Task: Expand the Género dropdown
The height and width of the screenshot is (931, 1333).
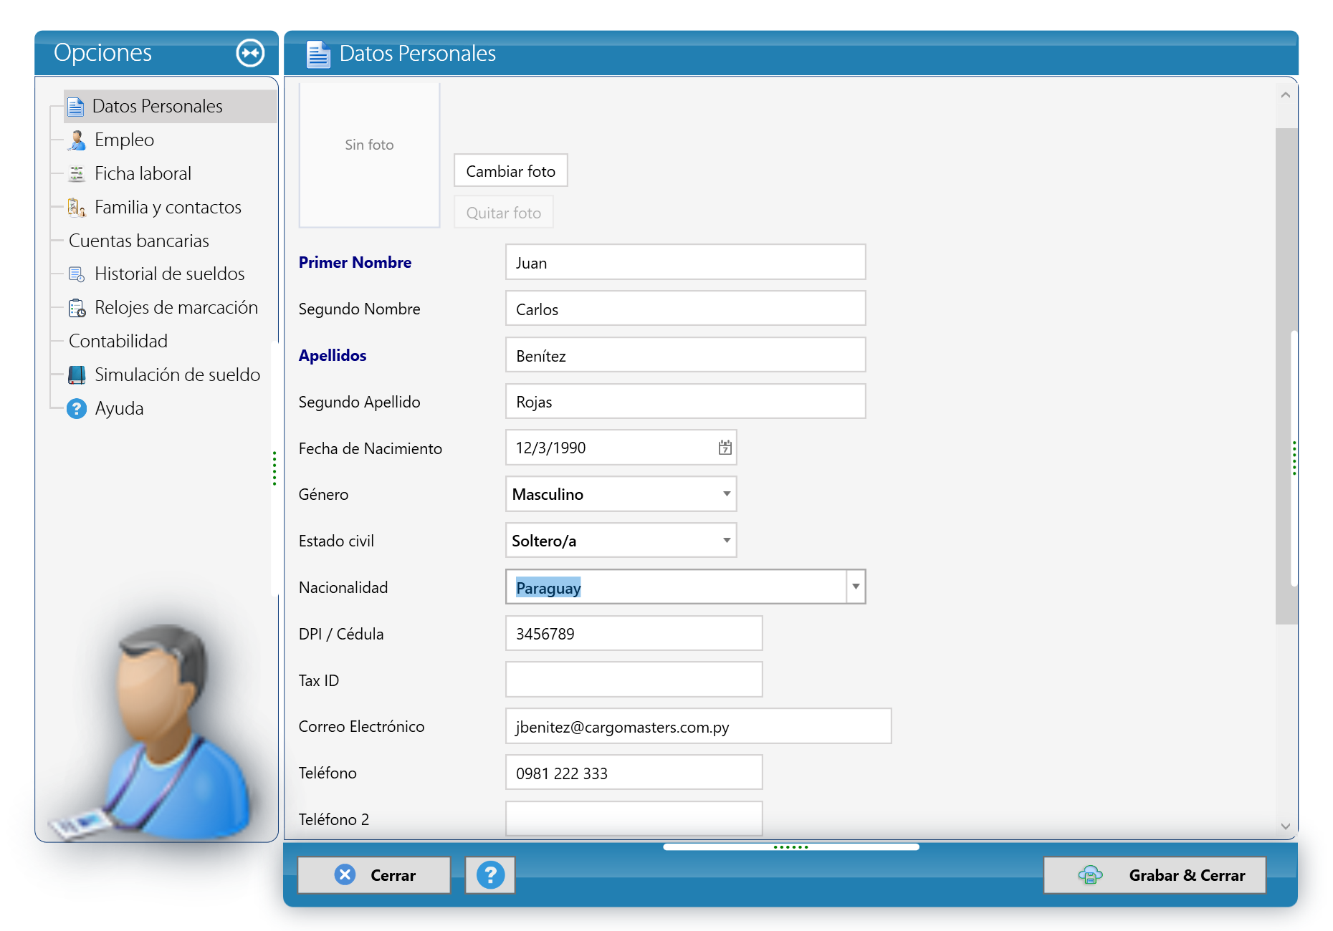Action: [x=727, y=494]
